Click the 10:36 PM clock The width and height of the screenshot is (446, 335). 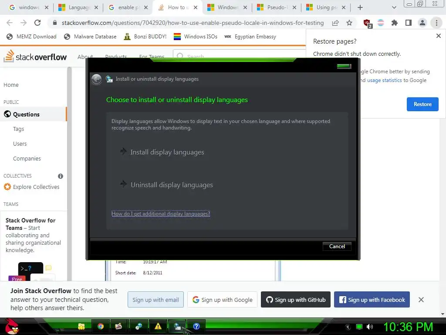click(x=409, y=327)
